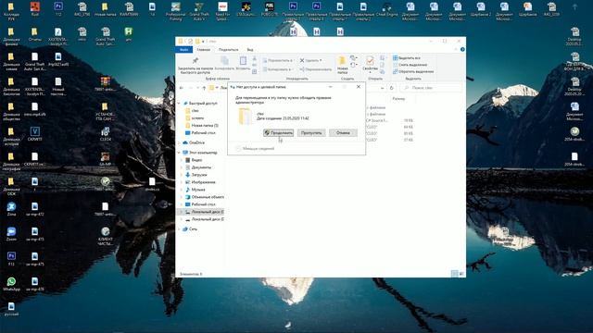Select the Professional Fishing desktop icon
The width and height of the screenshot is (593, 333).
(176, 10)
